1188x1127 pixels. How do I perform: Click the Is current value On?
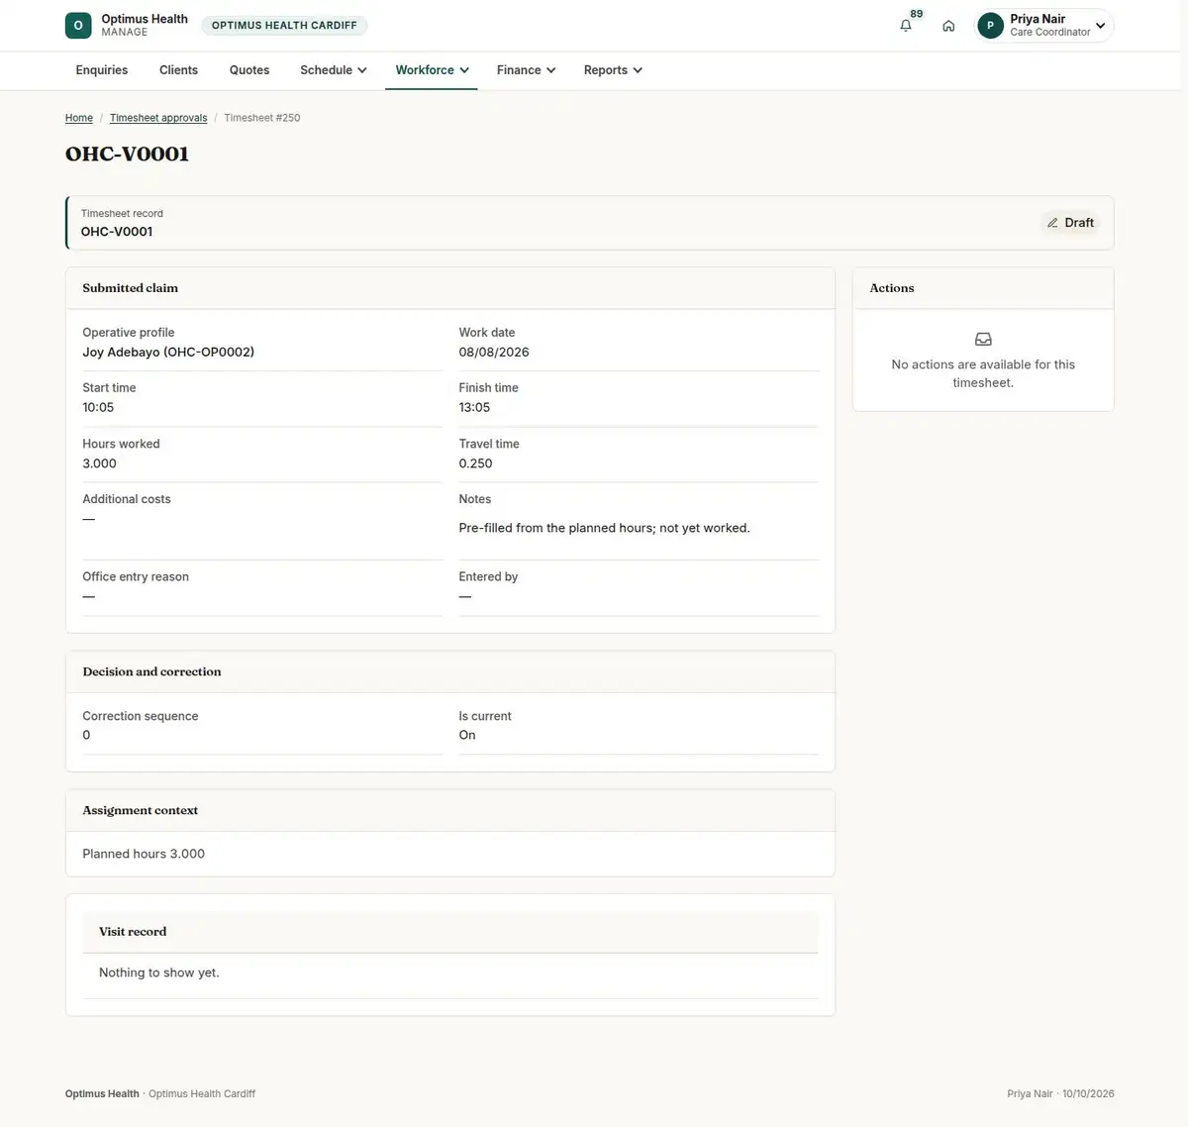point(467,735)
